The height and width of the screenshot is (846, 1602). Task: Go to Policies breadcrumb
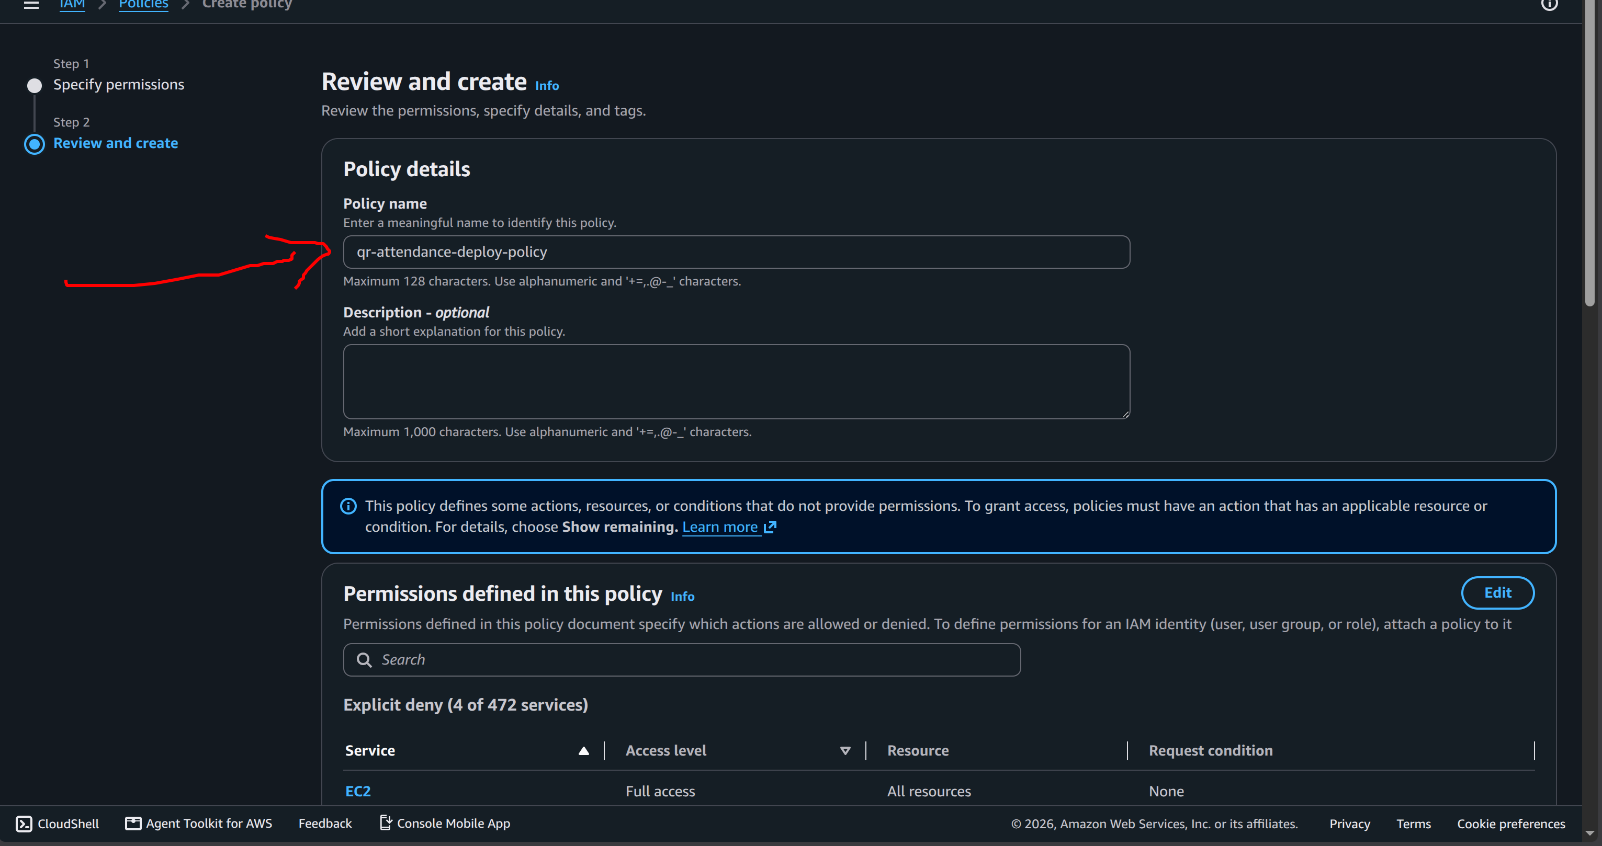[x=144, y=4]
